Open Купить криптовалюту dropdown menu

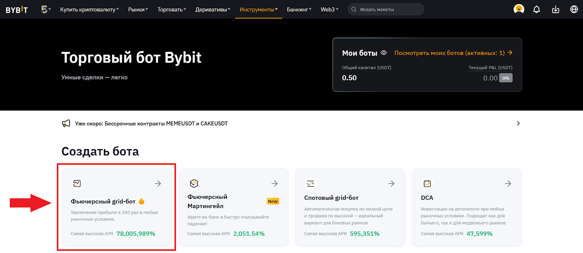click(x=90, y=9)
